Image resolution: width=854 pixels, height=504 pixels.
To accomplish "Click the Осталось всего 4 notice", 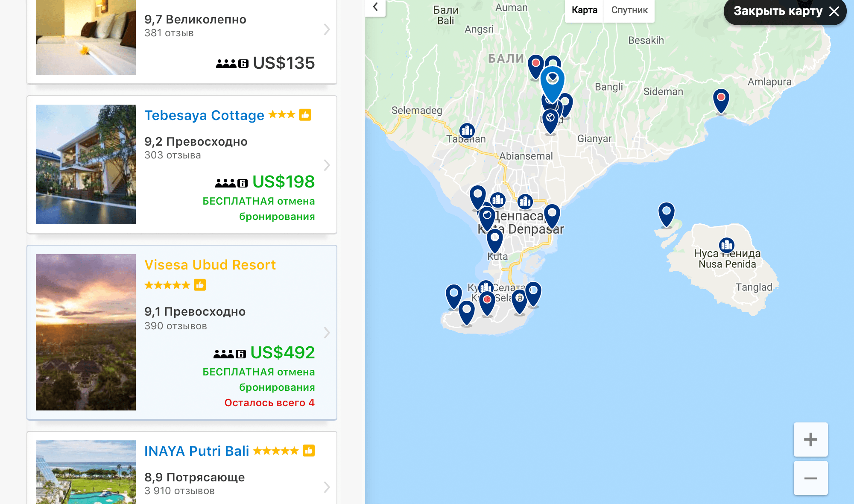I will point(269,403).
